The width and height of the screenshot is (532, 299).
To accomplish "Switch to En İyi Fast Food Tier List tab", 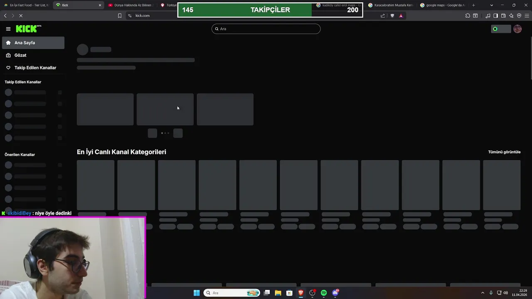I will pyautogui.click(x=26, y=5).
